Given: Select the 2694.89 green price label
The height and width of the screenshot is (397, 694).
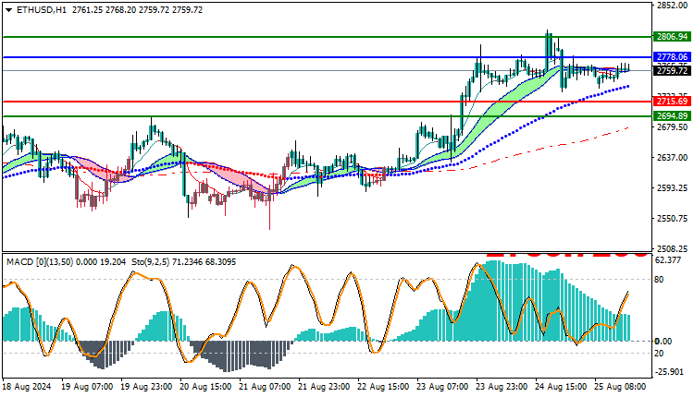Looking at the screenshot, I should pos(672,116).
